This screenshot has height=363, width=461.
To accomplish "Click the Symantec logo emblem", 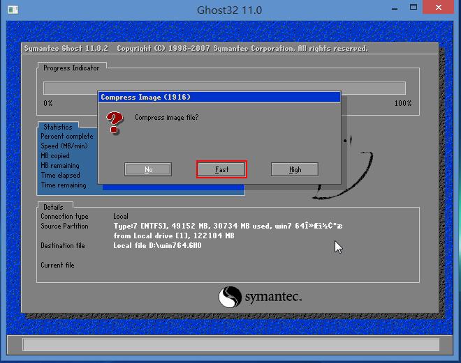I will coord(230,298).
